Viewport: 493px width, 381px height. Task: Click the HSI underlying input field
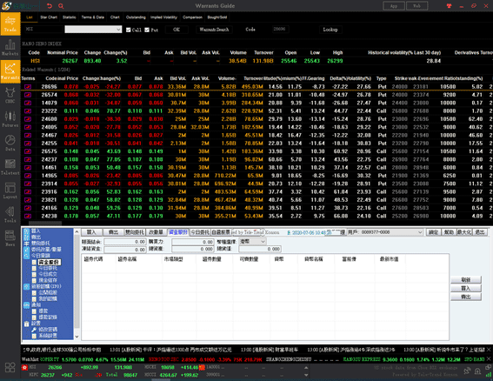tap(43, 30)
